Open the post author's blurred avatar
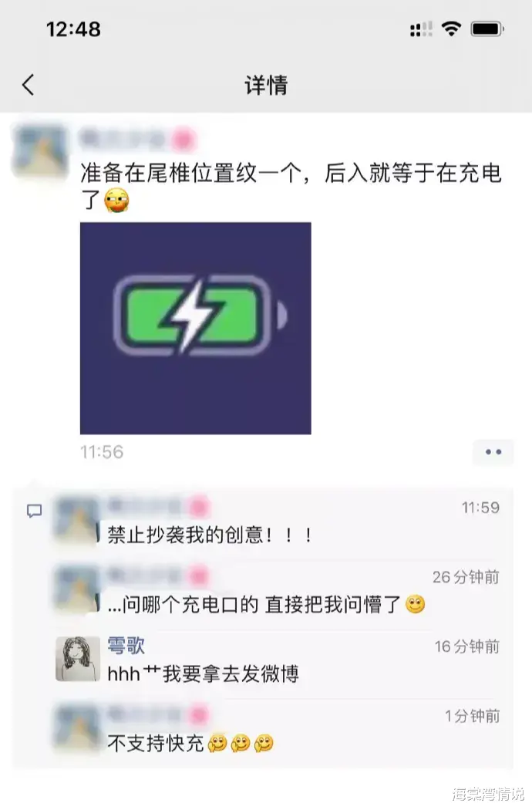 40,151
